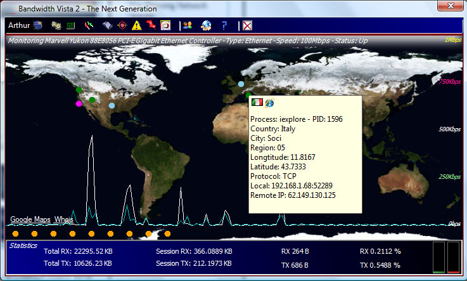Click the network card icon in toolbar
Screen dimensions: 467x281
(108, 25)
